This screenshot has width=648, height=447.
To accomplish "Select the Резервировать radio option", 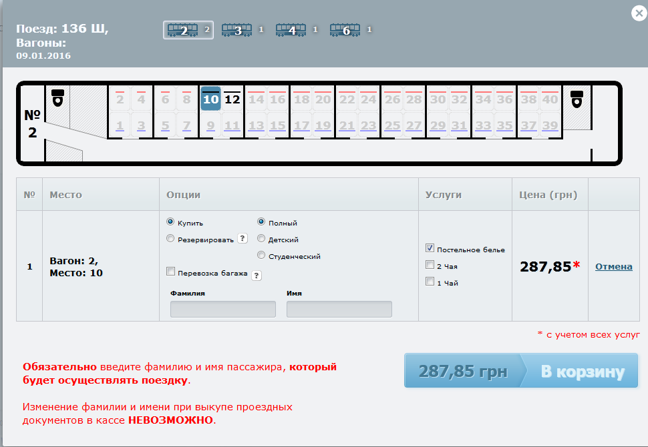I will [x=171, y=239].
